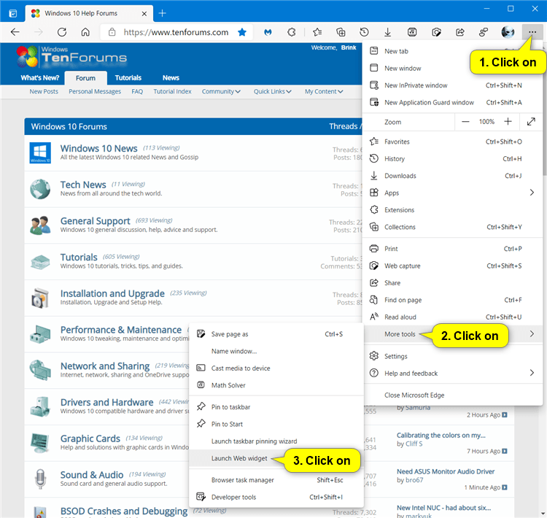Click the browser Back arrow
Screen dimensions: 547x518
coord(15,32)
